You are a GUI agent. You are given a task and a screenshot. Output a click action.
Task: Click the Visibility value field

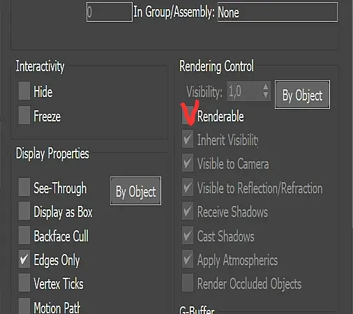[244, 91]
